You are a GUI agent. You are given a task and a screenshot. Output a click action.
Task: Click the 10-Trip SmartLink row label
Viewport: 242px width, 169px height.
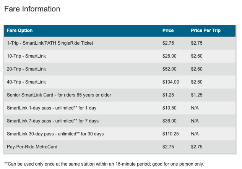[x=26, y=56]
